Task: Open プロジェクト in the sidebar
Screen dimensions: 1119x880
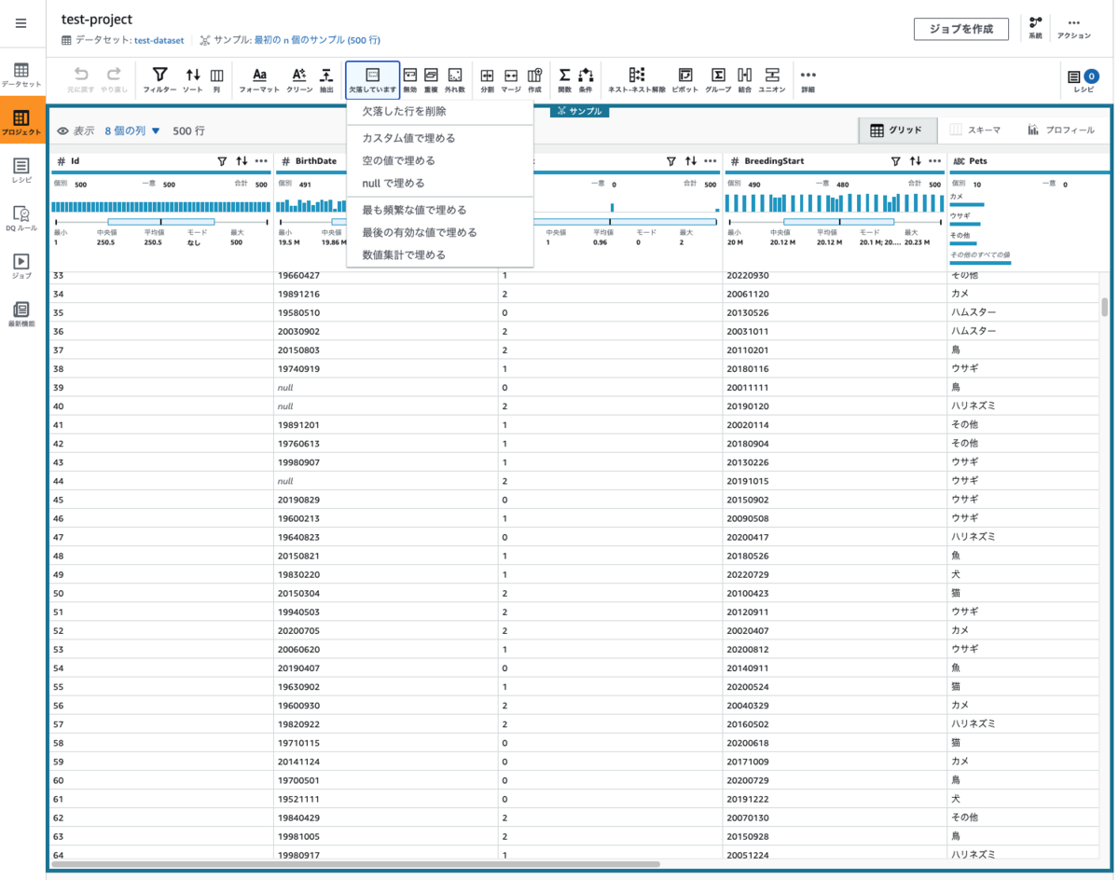Action: (x=21, y=123)
